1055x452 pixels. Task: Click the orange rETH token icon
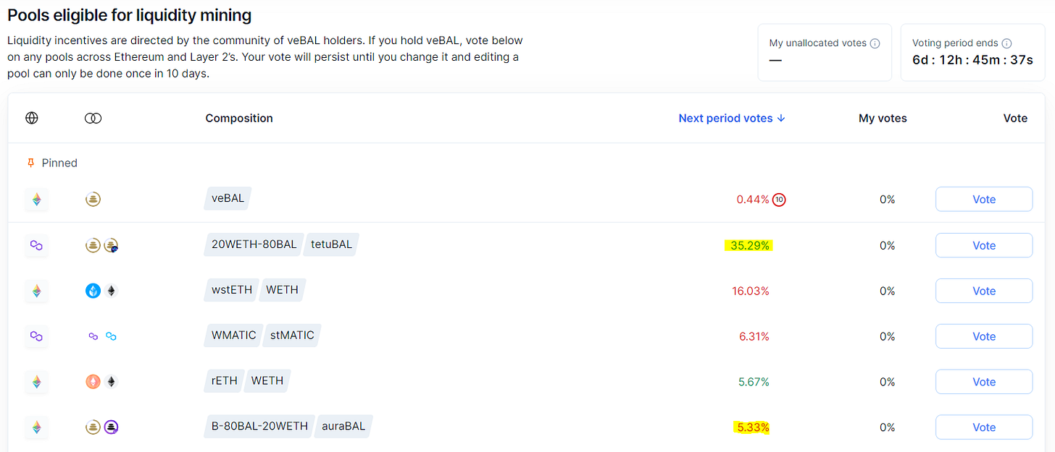click(x=93, y=382)
